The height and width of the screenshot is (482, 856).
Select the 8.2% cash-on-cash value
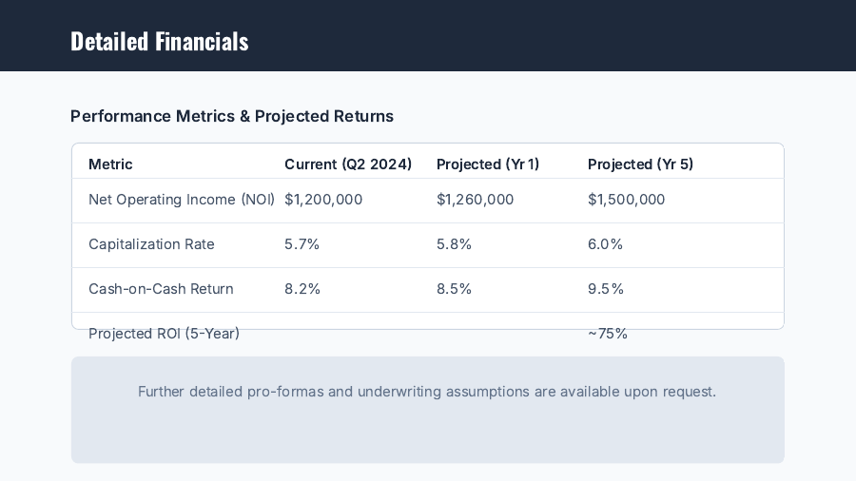pyautogui.click(x=302, y=289)
